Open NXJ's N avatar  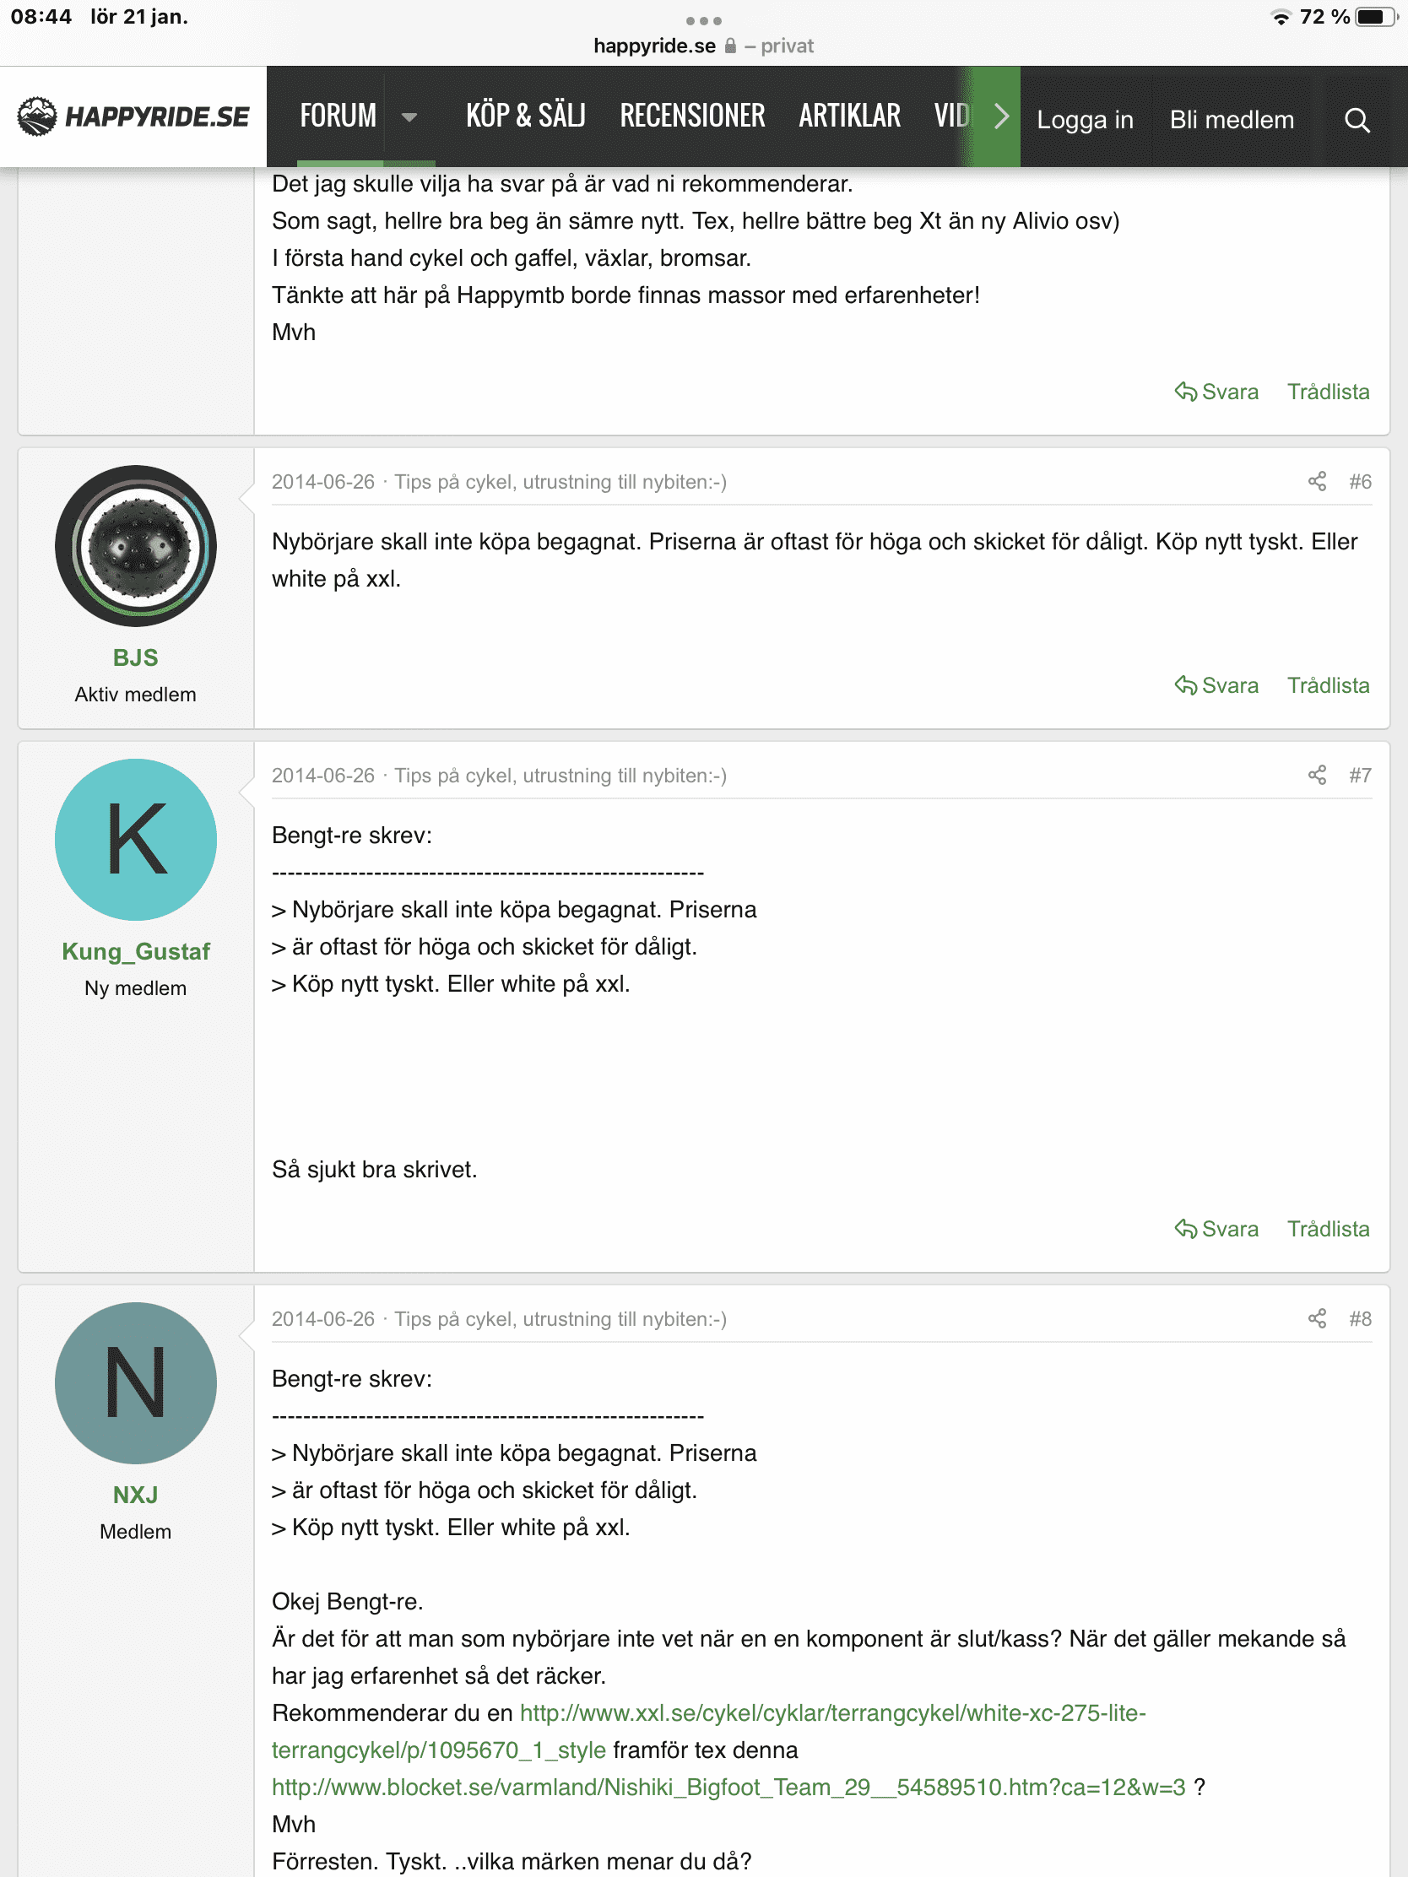tap(136, 1383)
